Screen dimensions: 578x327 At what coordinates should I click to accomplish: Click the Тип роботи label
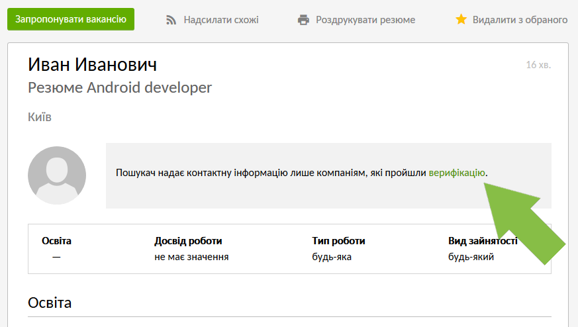pyautogui.click(x=338, y=241)
